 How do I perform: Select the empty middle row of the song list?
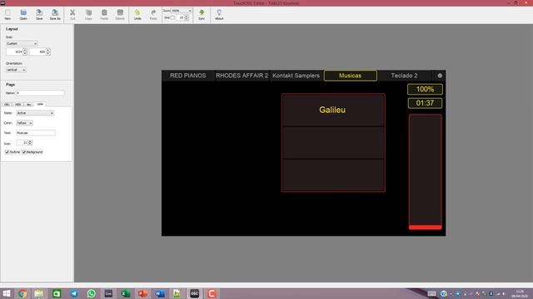pos(333,143)
